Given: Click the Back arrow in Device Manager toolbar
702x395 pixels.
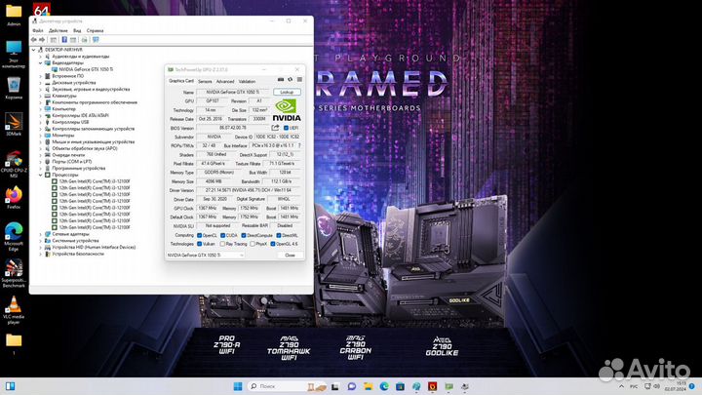Looking at the screenshot, I should coord(34,40).
